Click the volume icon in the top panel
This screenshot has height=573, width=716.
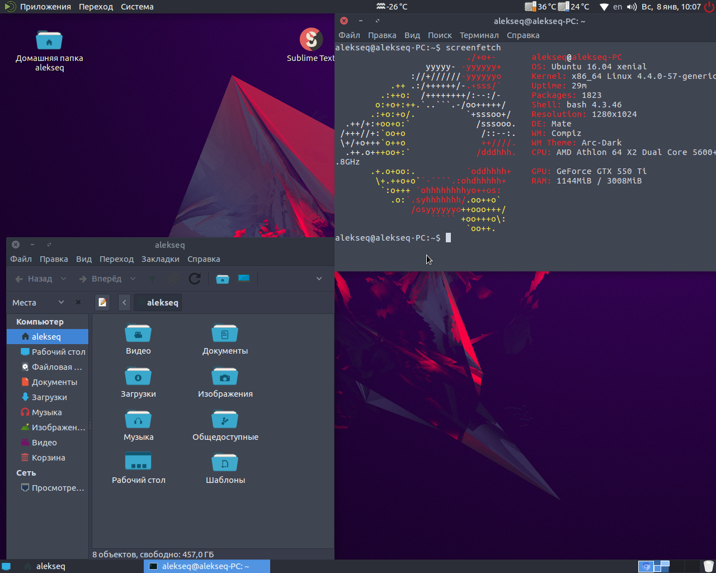pyautogui.click(x=632, y=7)
